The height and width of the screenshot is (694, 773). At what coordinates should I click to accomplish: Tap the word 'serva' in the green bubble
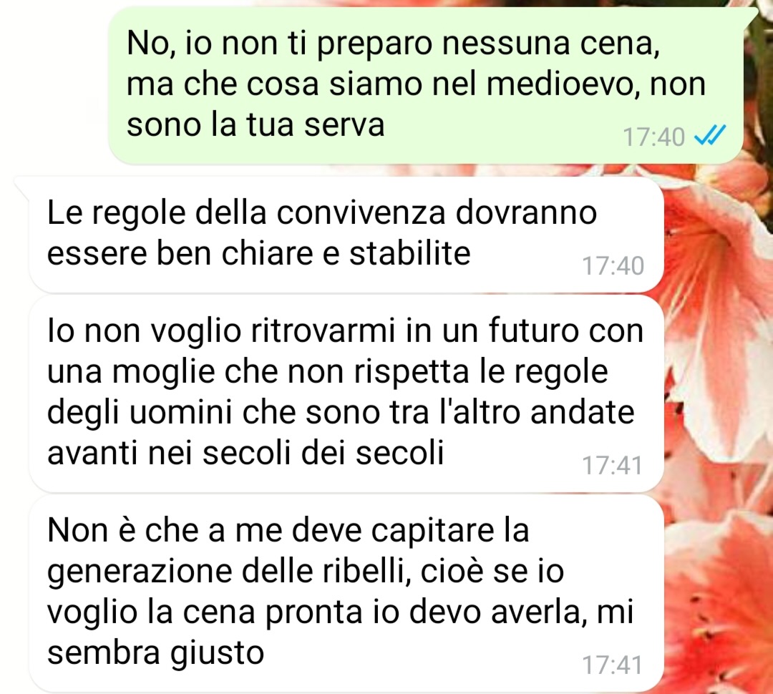(x=344, y=124)
